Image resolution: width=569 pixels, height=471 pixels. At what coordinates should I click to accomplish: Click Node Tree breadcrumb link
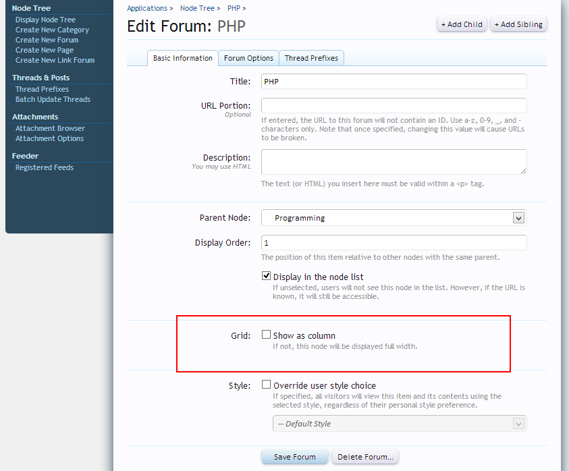pos(196,8)
